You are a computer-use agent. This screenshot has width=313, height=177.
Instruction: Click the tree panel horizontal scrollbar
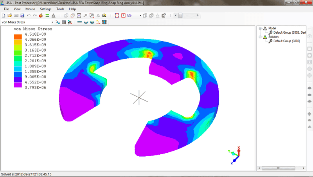(278, 168)
